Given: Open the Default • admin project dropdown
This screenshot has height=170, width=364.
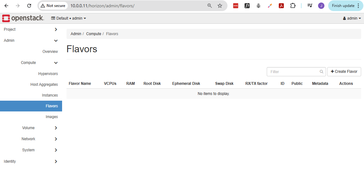Looking at the screenshot, I should pyautogui.click(x=68, y=18).
